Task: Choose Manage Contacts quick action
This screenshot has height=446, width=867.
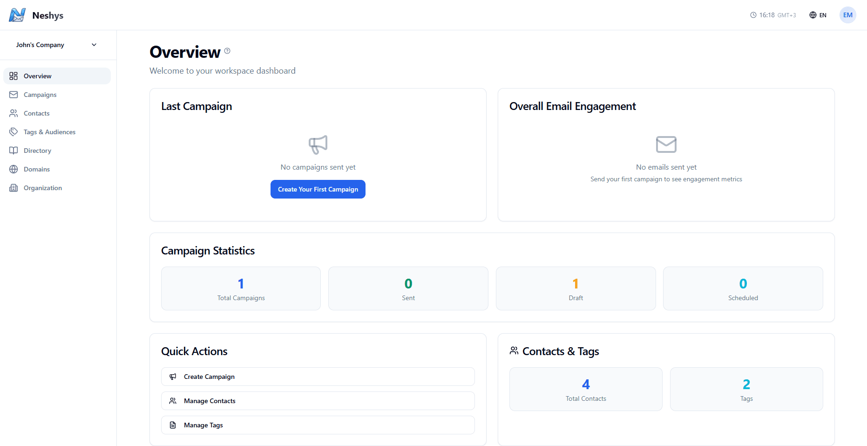Action: pos(318,401)
